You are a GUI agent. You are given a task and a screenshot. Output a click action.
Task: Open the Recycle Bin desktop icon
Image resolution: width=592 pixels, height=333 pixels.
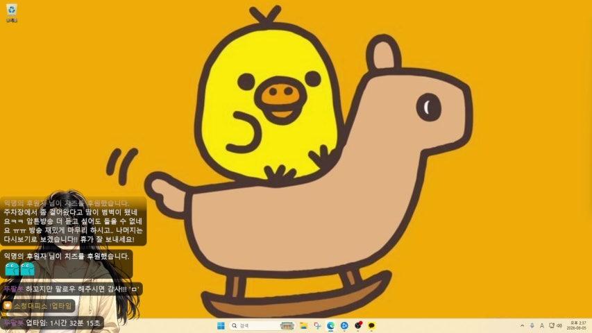pos(12,13)
